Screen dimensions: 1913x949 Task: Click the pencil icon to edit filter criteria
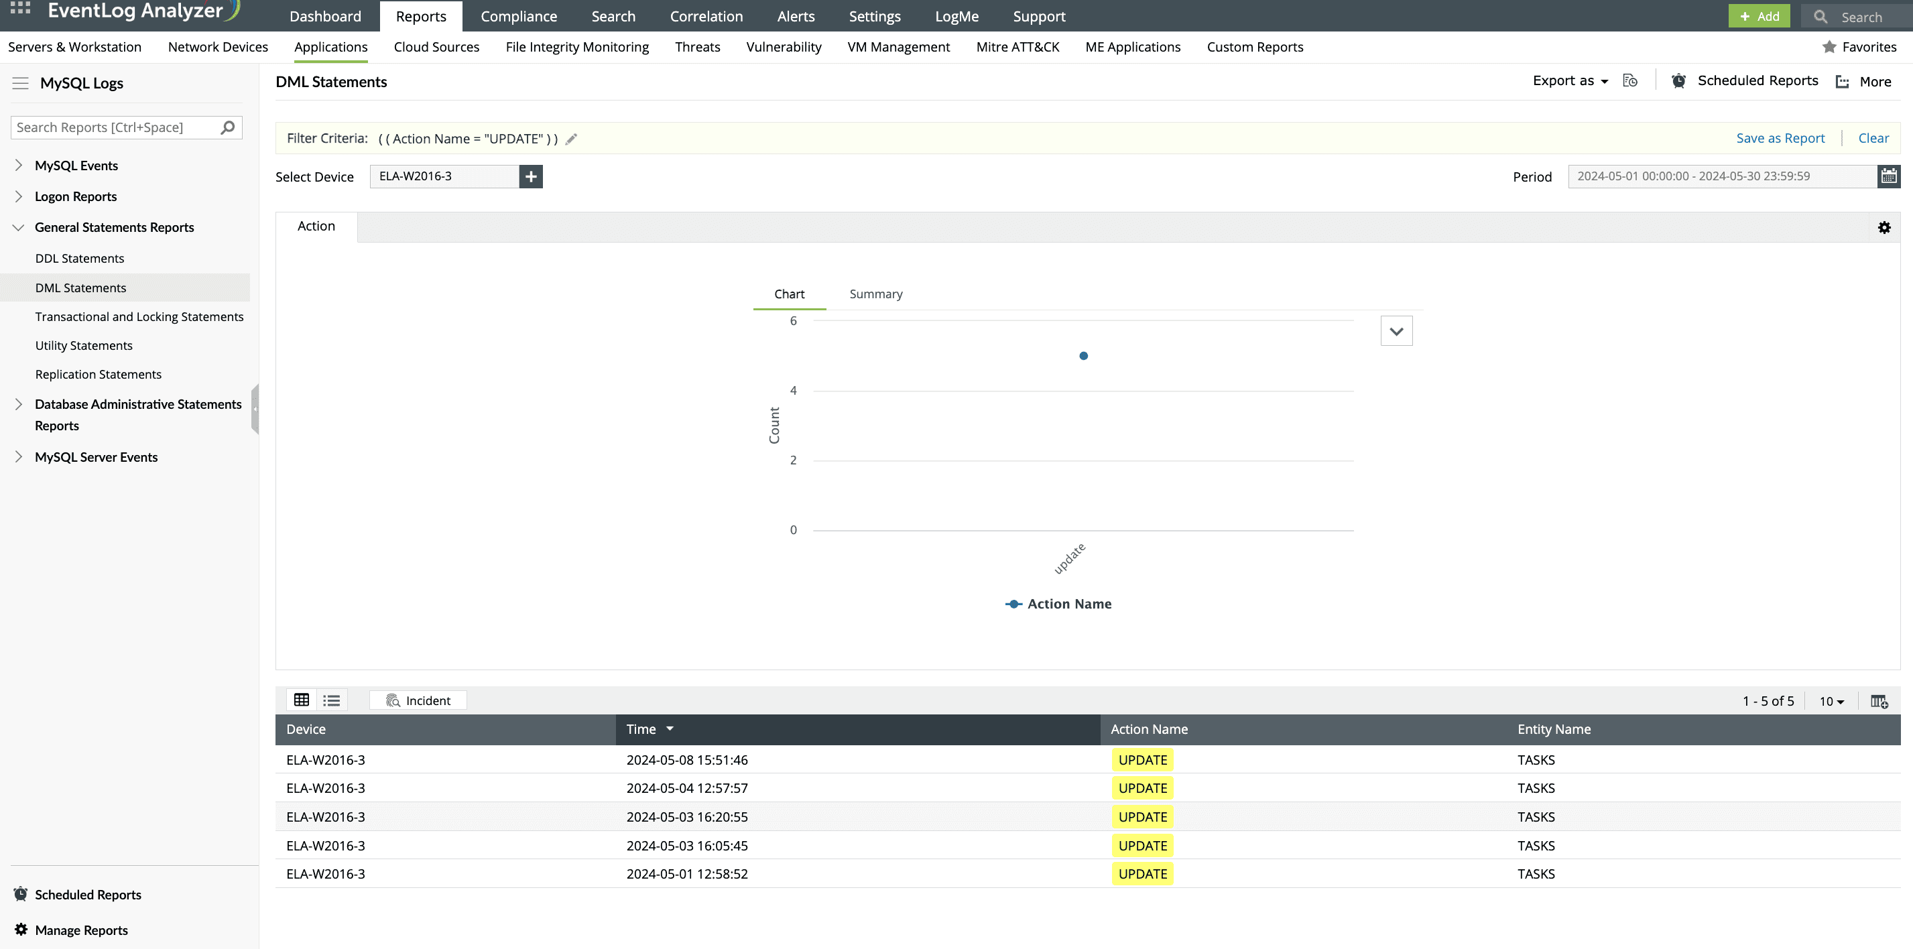(571, 139)
